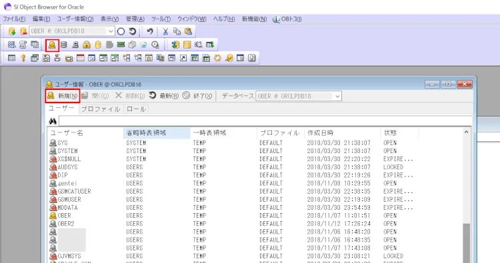
Task: Select the SYS user row
Action: coord(255,142)
